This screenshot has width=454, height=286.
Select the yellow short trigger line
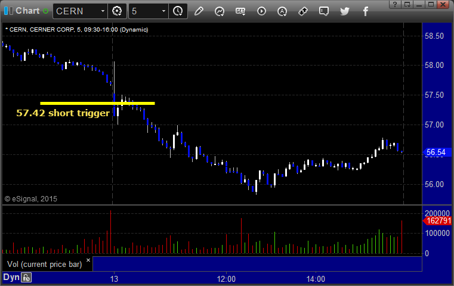pos(97,103)
